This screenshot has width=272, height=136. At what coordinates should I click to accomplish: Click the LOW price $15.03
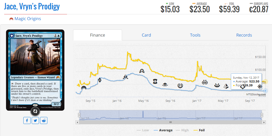(170, 9)
